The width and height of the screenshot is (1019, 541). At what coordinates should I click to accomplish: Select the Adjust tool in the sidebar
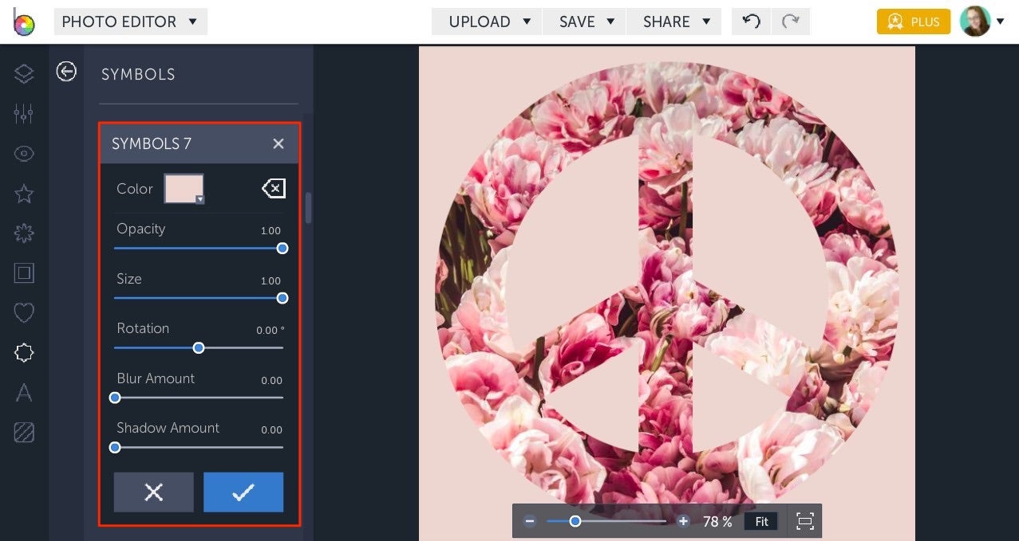[23, 113]
